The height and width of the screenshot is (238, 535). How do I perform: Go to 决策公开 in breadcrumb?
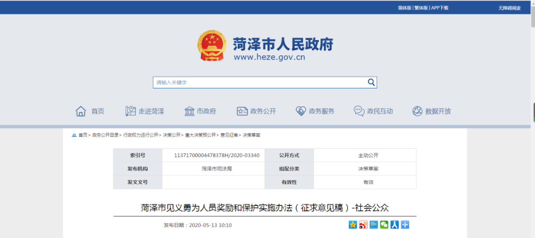coord(172,135)
